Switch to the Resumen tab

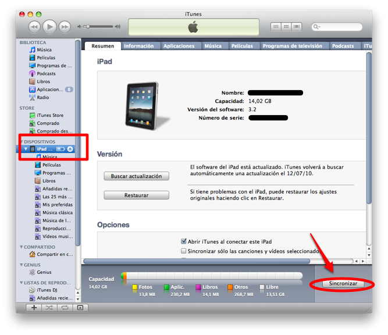[x=103, y=46]
